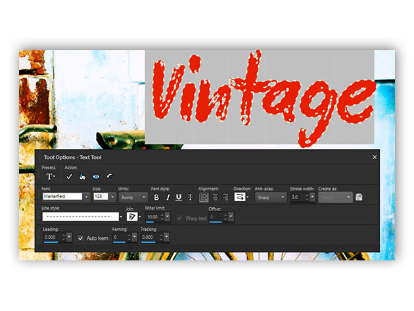Close the Tool Options panel

pos(375,157)
